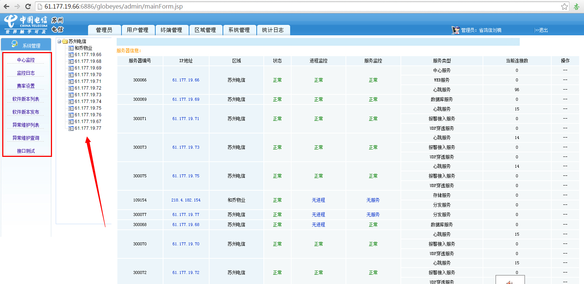Click IP link 61.177.19.66 in table
This screenshot has height=284, width=584.
[x=186, y=80]
